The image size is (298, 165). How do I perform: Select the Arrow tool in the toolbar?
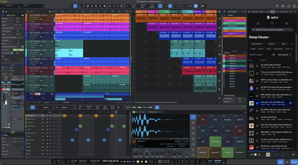coord(75,6)
